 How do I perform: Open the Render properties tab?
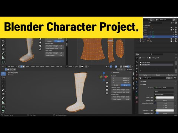(136, 62)
